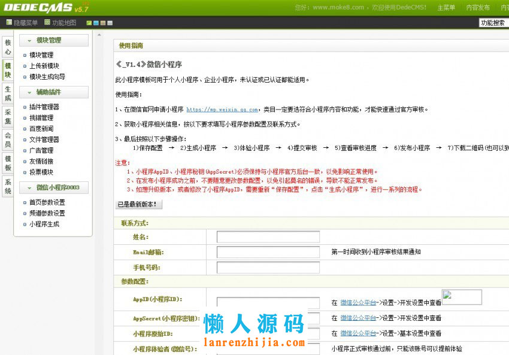Switch to the 生成 side tab
Screen dimensions: 509x355
coord(8,93)
